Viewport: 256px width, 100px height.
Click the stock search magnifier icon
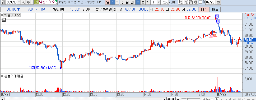(23, 2)
